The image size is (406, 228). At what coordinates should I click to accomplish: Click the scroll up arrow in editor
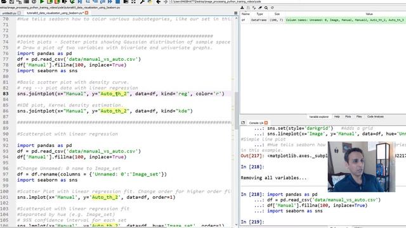pos(236,18)
